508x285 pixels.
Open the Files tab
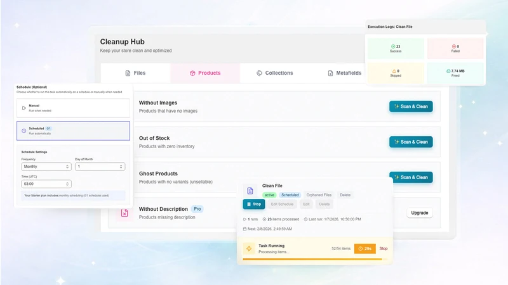pyautogui.click(x=135, y=73)
